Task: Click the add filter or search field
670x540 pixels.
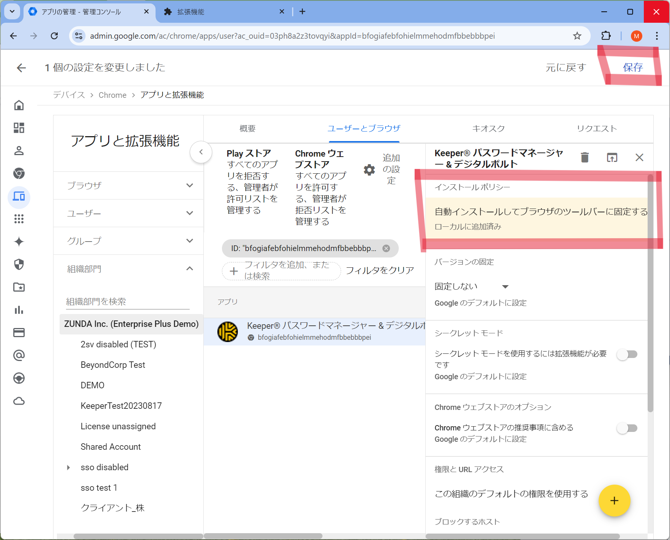Action: click(281, 271)
